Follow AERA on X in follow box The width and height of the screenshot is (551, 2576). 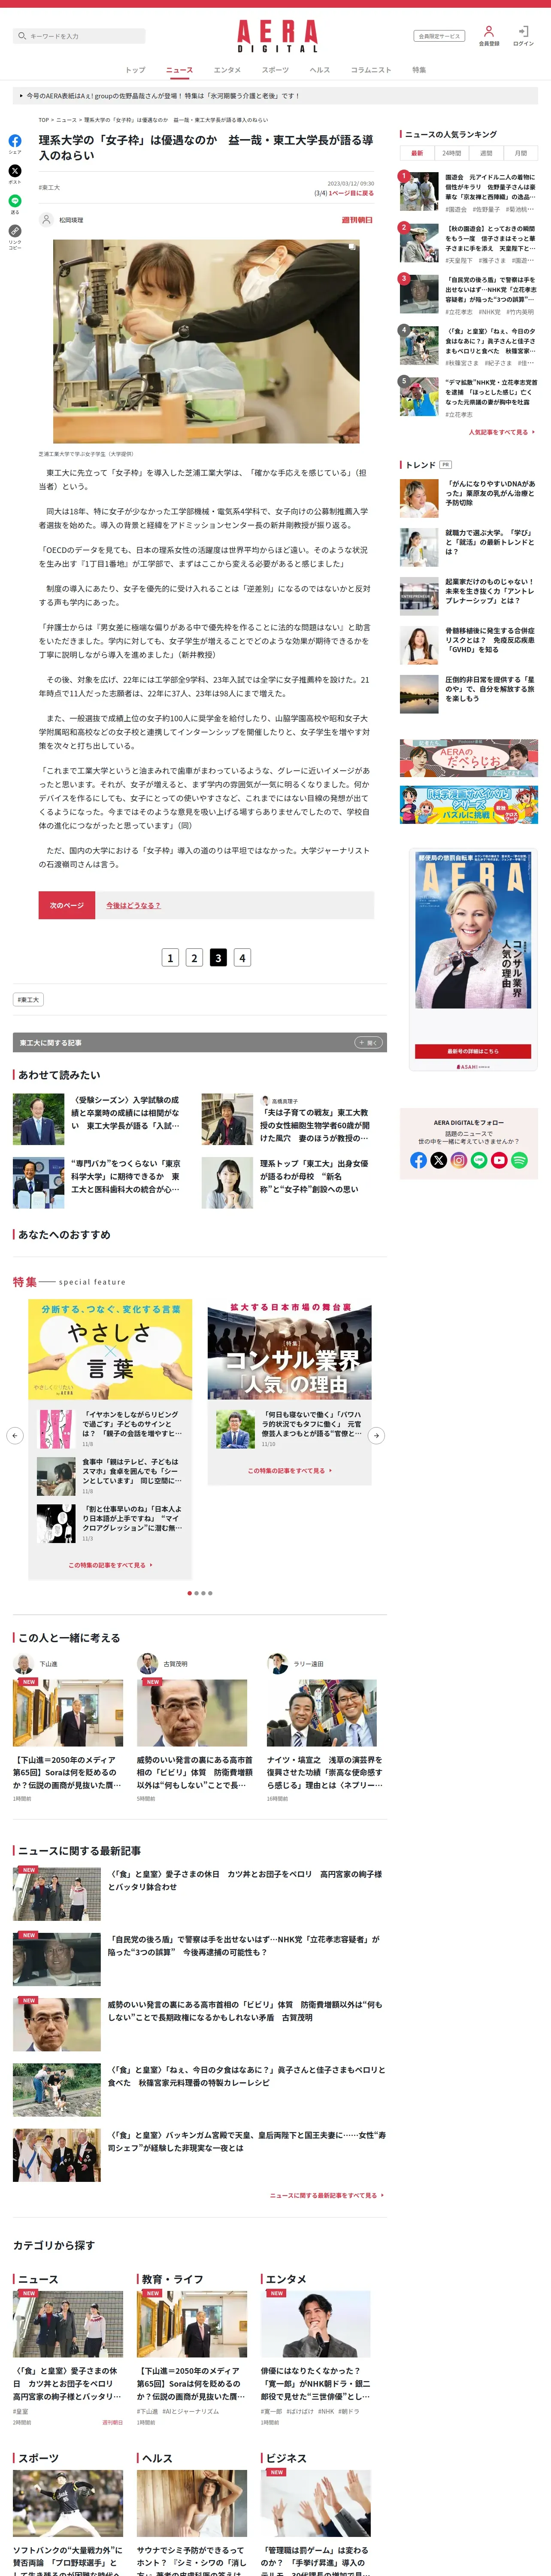tap(438, 1160)
